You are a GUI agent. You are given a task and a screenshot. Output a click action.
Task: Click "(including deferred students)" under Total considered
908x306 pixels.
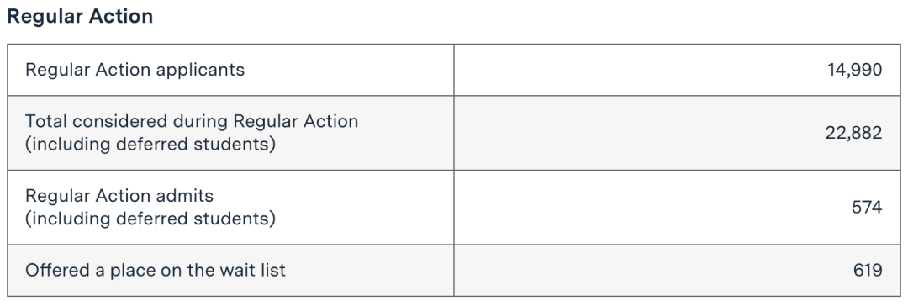point(150,144)
